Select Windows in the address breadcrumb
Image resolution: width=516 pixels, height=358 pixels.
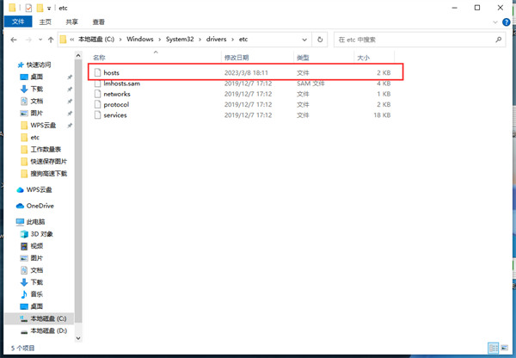[x=140, y=40]
